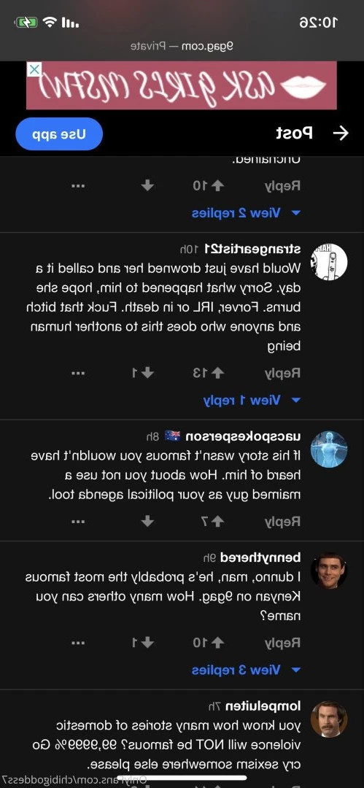Close the Ask Girls ad banner

pos(34,69)
